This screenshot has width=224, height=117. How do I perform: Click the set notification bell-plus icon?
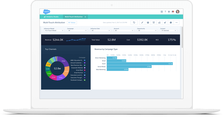tap(165, 22)
